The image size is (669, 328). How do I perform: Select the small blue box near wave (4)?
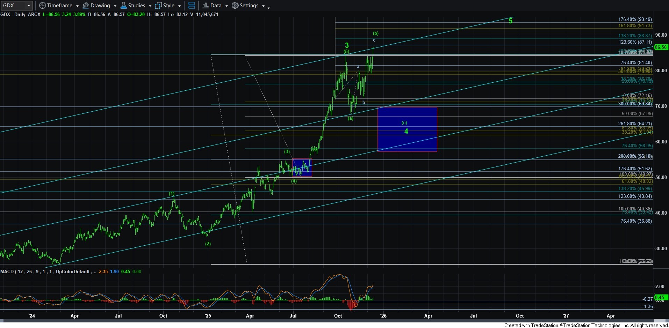[302, 168]
